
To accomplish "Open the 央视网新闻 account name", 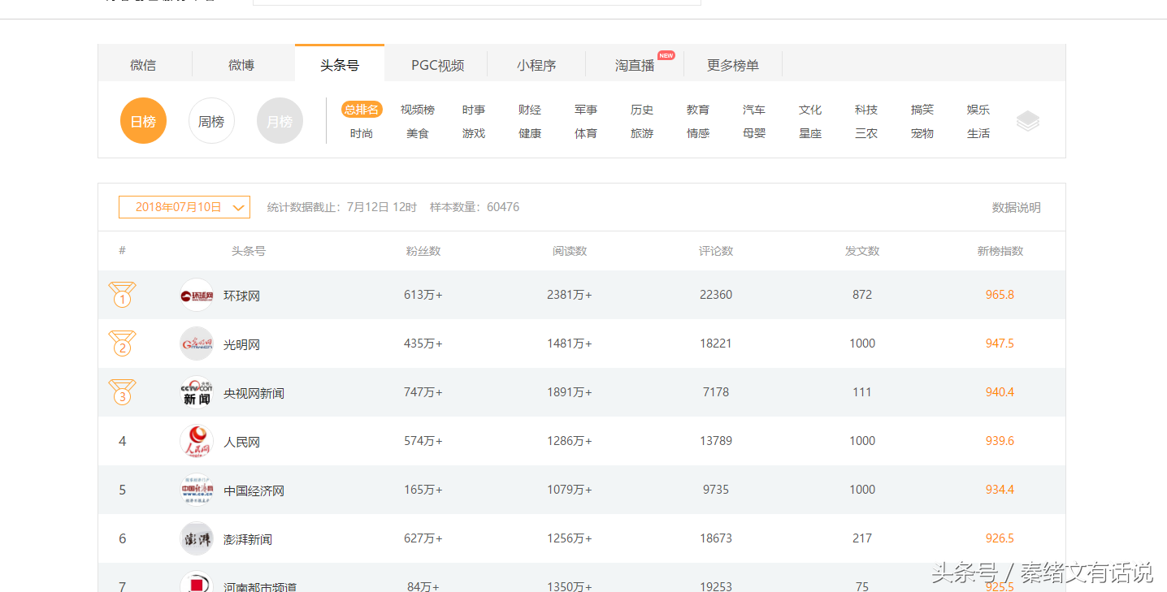I will [x=254, y=393].
